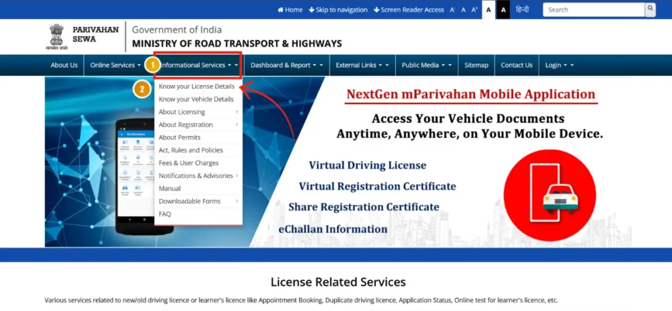Decrease font size with A- button
Image resolution: width=672 pixels, height=311 pixels.
[453, 9]
